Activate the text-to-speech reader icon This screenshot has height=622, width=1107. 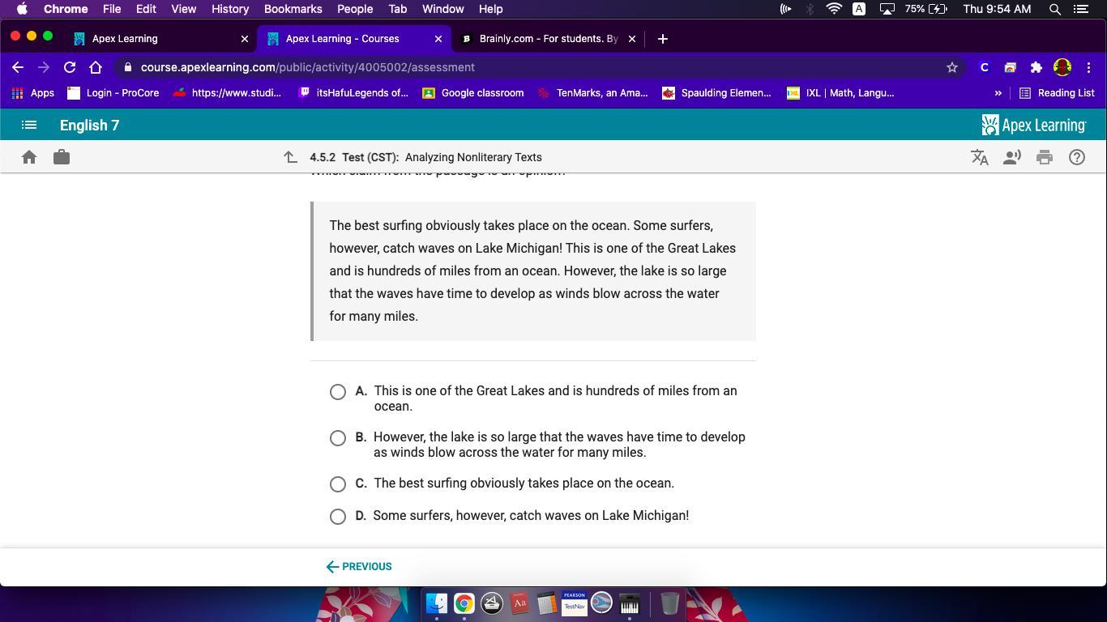pos(1012,157)
